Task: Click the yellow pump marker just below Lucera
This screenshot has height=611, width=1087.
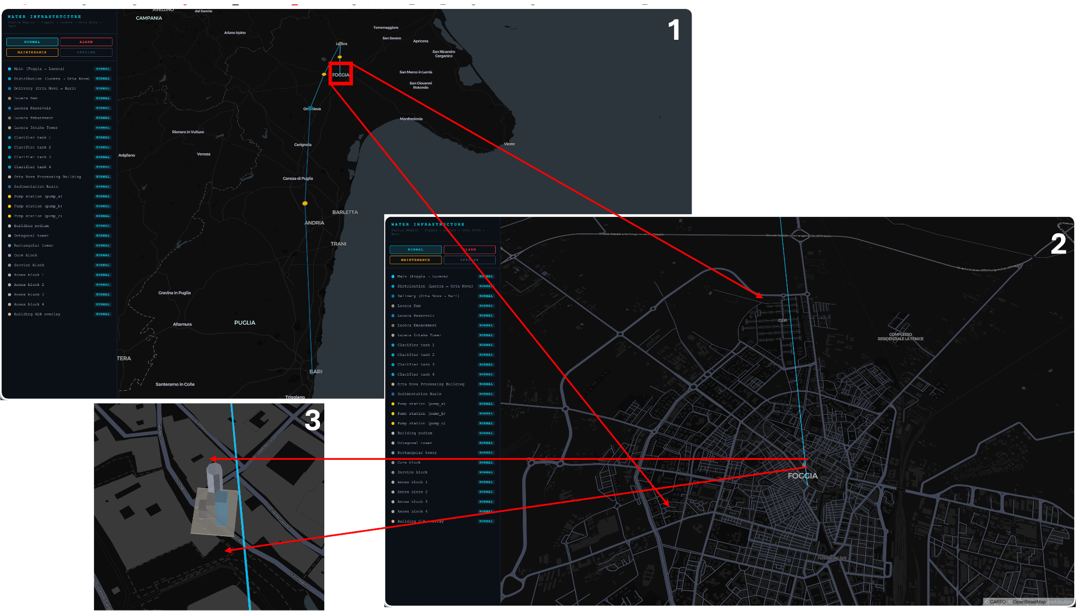Action: (x=340, y=57)
